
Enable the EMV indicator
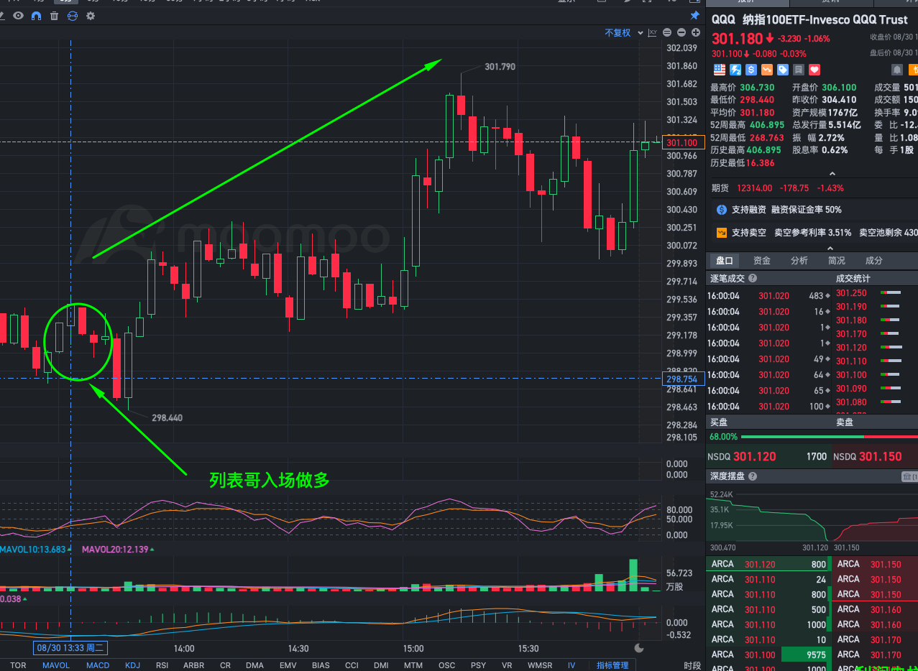288,665
